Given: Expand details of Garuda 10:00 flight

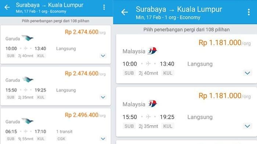Looking at the screenshot, I should pyautogui.click(x=103, y=56).
